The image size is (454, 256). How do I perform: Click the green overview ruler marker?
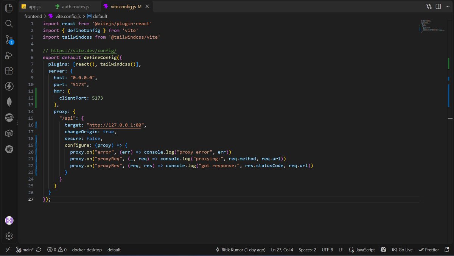click(449, 64)
